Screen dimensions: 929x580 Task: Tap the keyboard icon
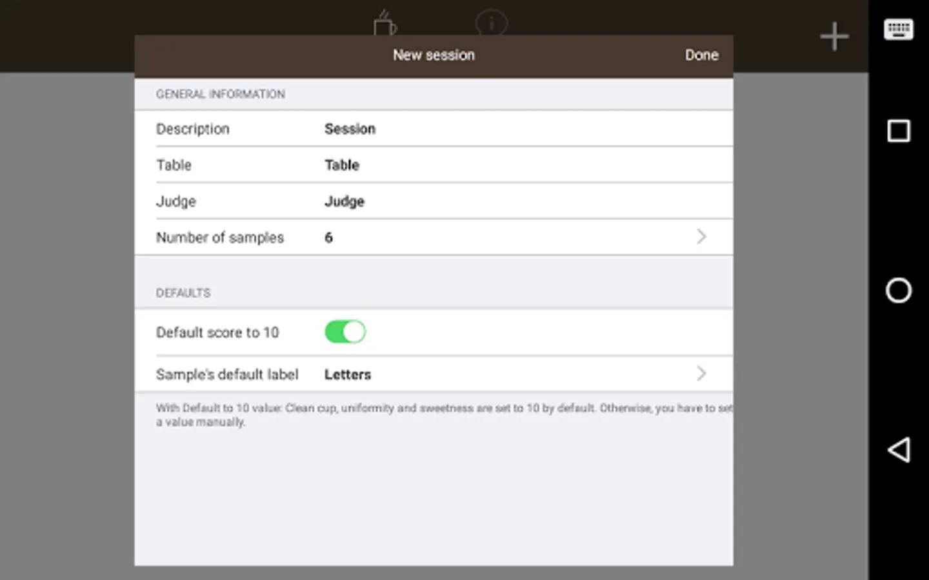pos(898,30)
